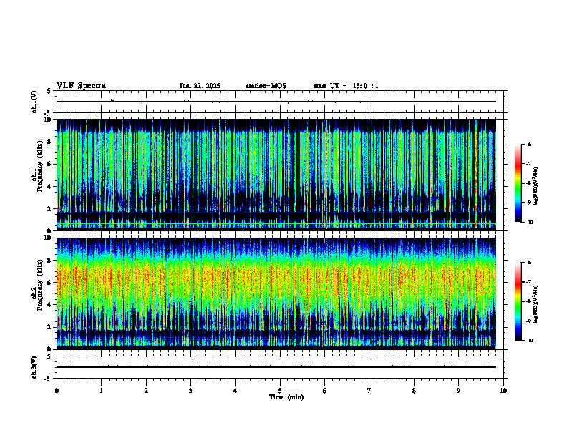Click the "ch.3(V)" axis label

tap(34, 367)
